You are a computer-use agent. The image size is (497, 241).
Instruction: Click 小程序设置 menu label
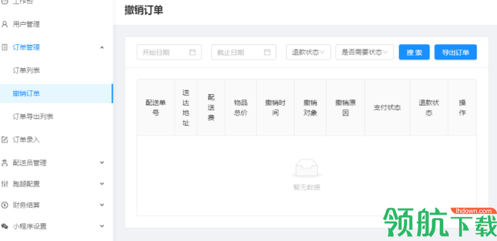tap(30, 226)
